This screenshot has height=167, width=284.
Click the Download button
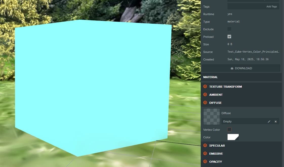pyautogui.click(x=241, y=68)
